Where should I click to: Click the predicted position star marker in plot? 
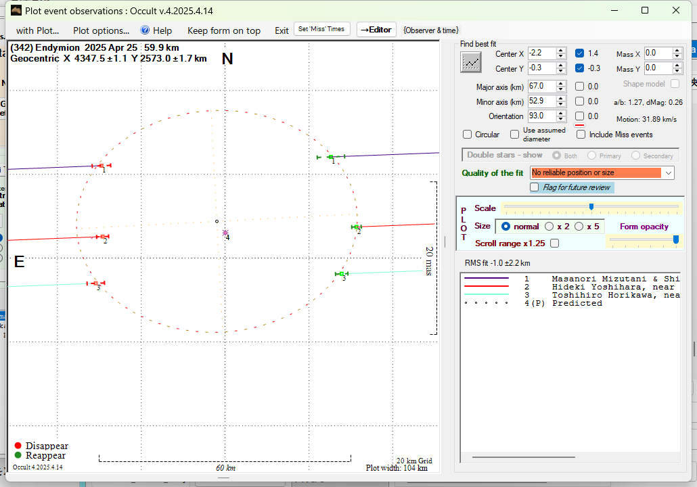225,233
